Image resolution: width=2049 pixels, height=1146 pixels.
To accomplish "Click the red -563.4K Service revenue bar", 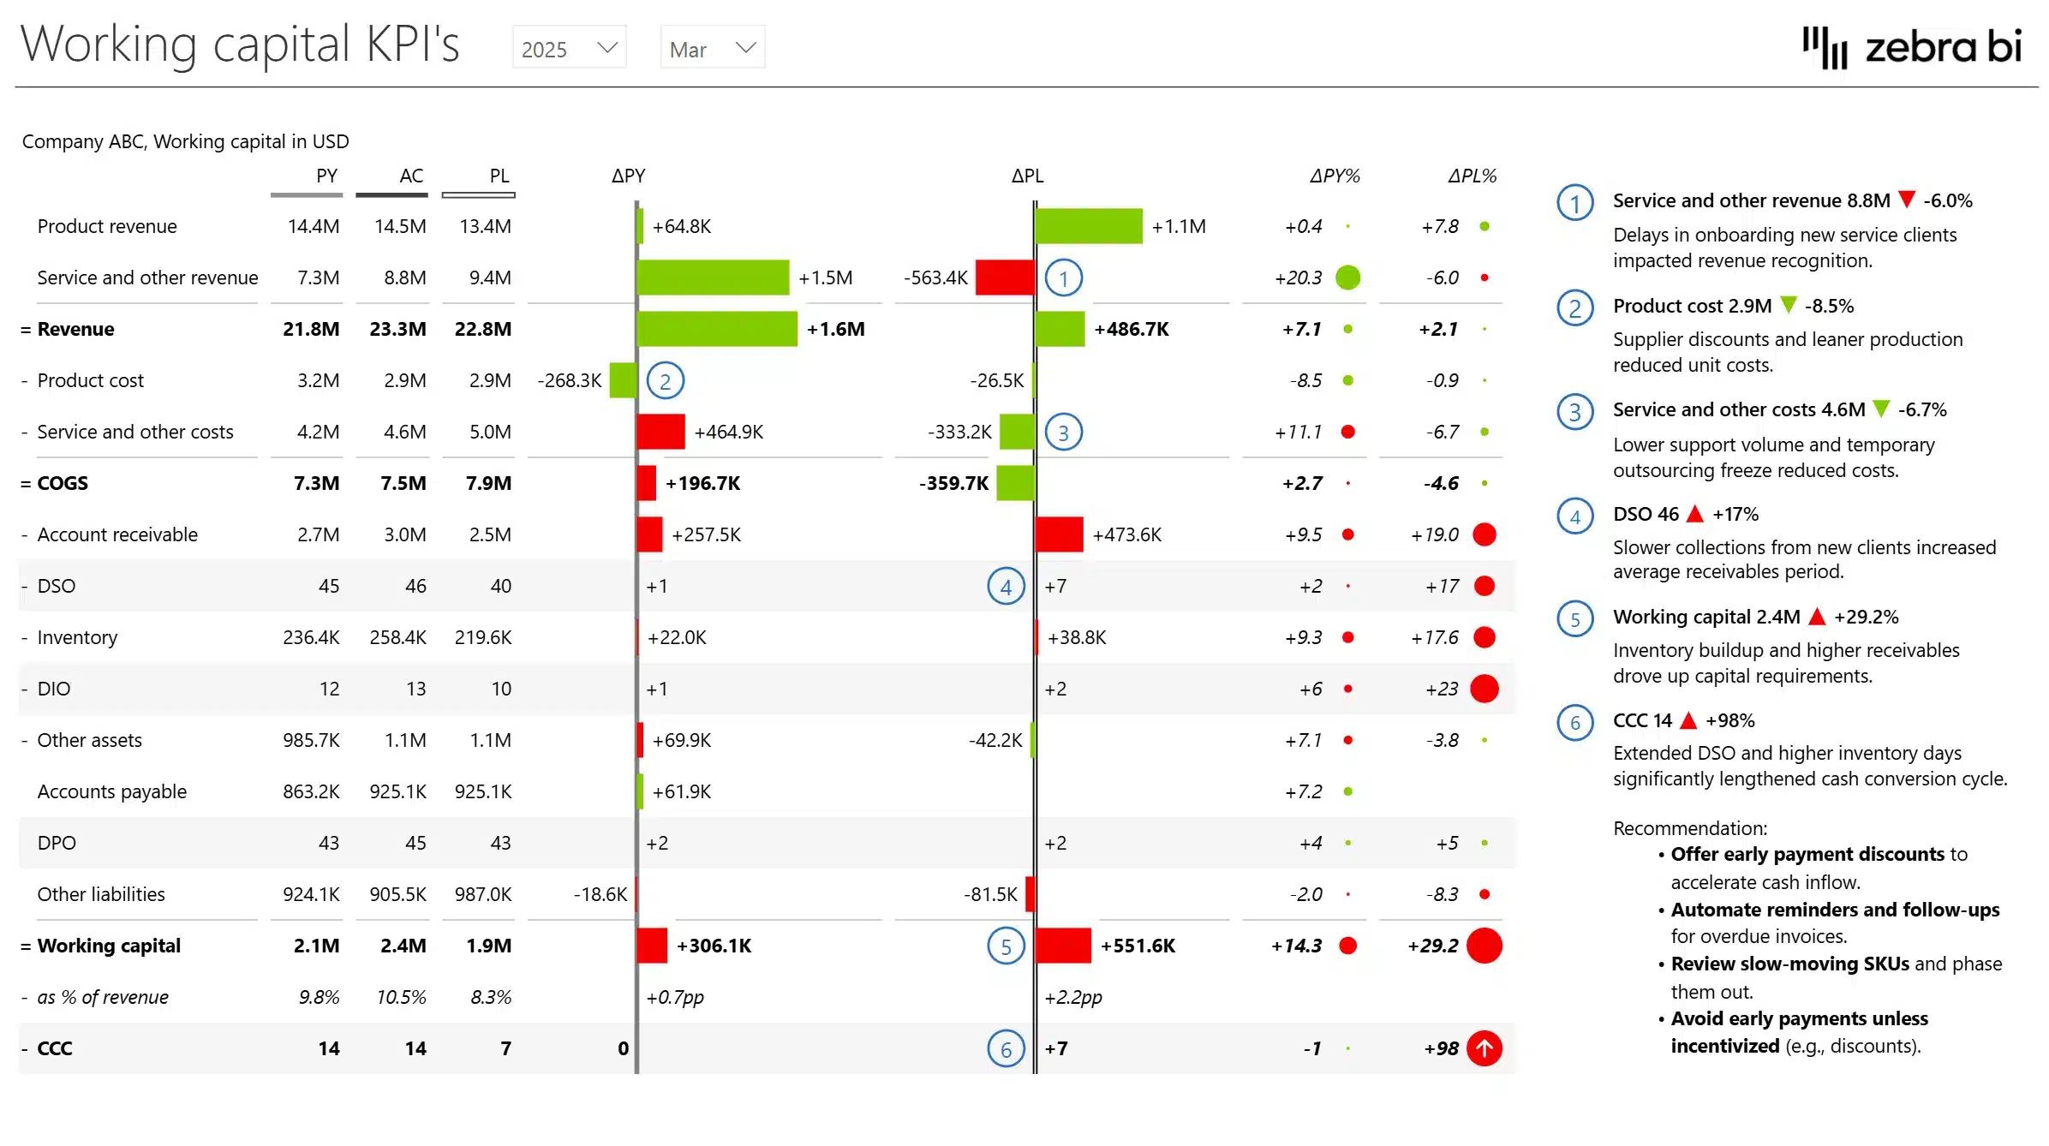I will (1007, 278).
